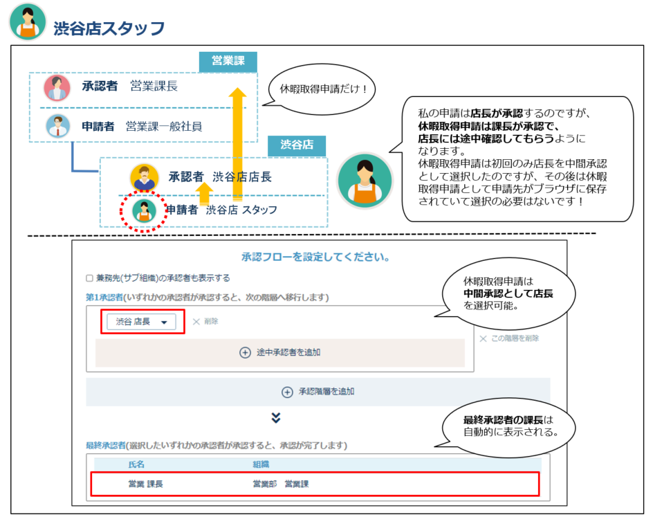653x517 pixels.
Task: Click the 中間承認として店長 callout bubble
Action: tap(508, 293)
